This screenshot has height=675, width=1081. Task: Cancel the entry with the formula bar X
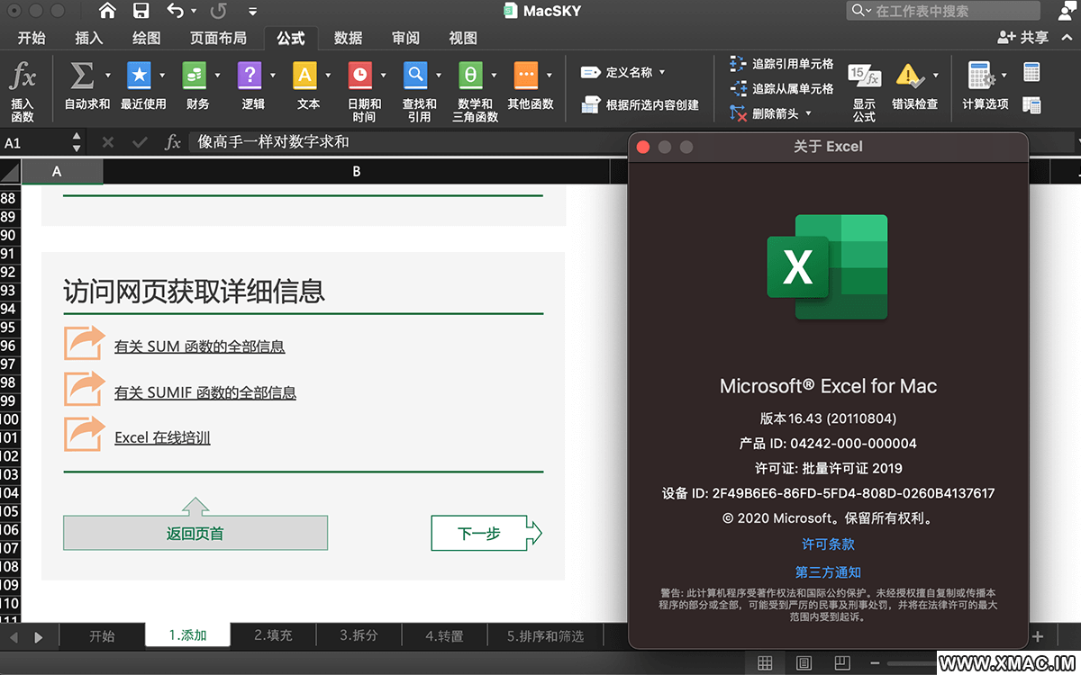tap(108, 142)
